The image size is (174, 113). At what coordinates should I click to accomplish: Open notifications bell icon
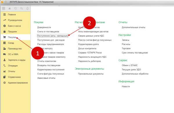pyautogui.click(x=28, y=8)
